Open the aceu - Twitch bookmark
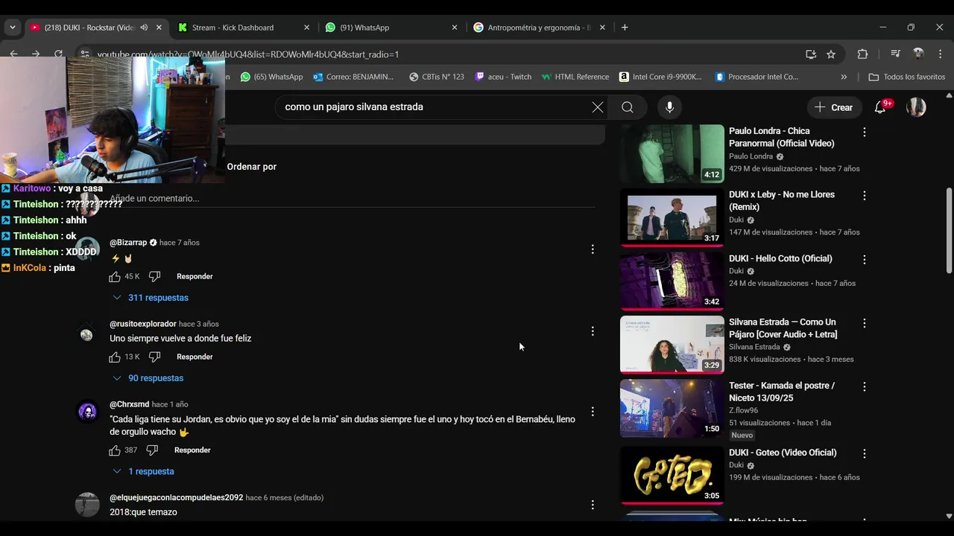 click(x=503, y=77)
